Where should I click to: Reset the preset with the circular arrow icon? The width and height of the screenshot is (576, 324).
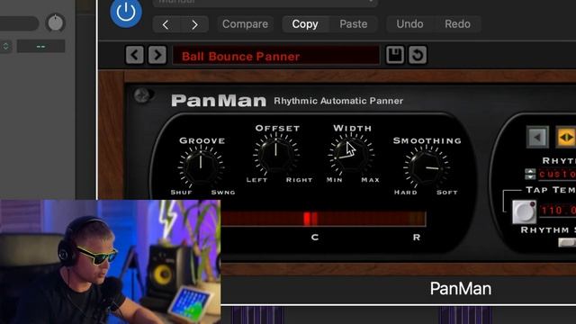click(418, 55)
